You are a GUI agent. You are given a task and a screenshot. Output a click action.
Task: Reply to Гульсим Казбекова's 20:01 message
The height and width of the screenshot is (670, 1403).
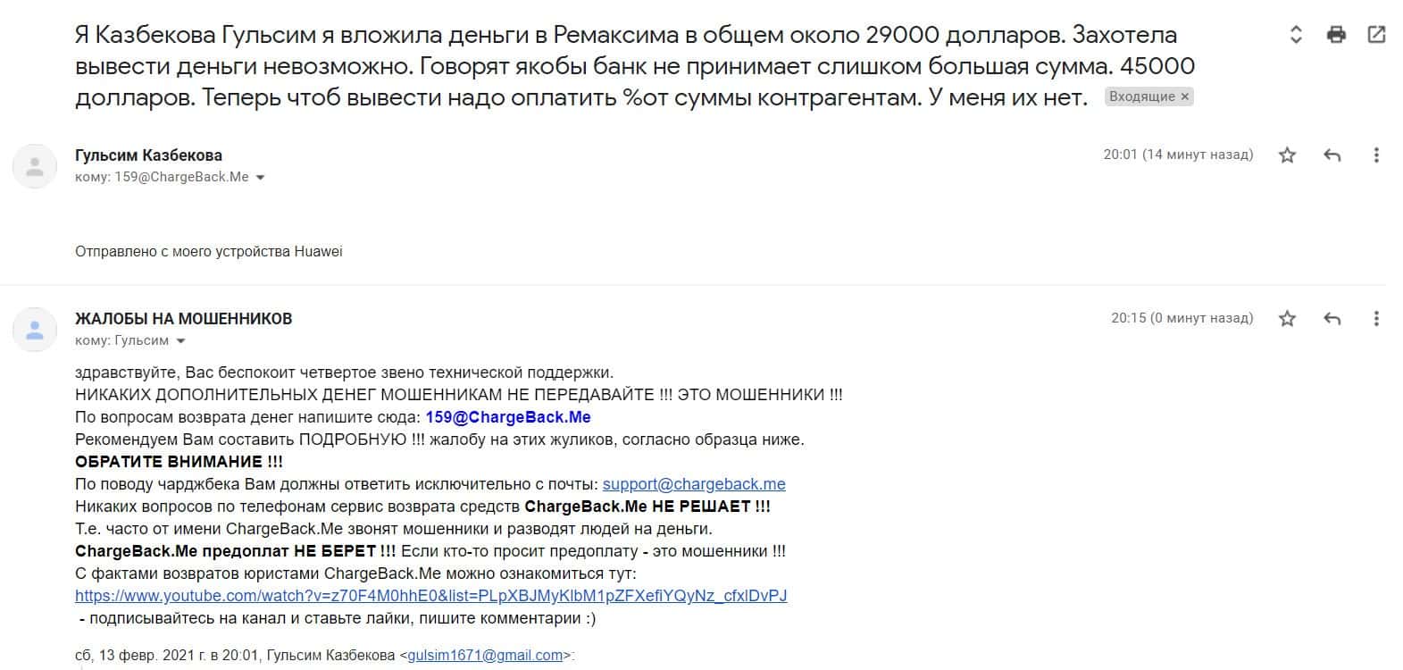coord(1332,155)
